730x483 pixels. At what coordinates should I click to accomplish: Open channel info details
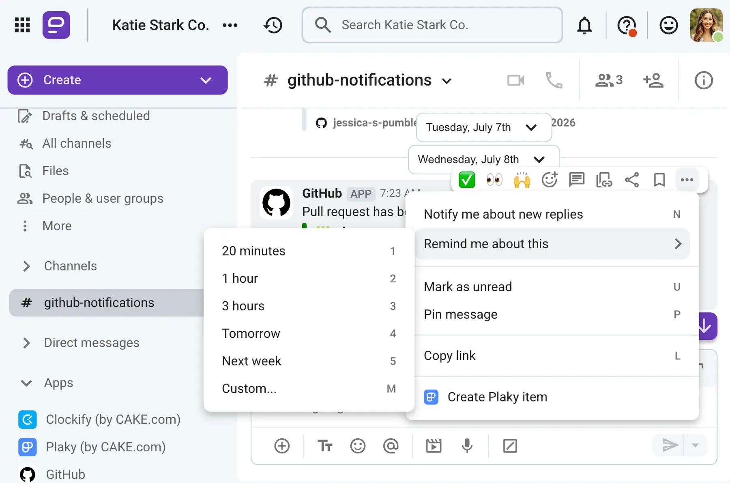click(704, 80)
